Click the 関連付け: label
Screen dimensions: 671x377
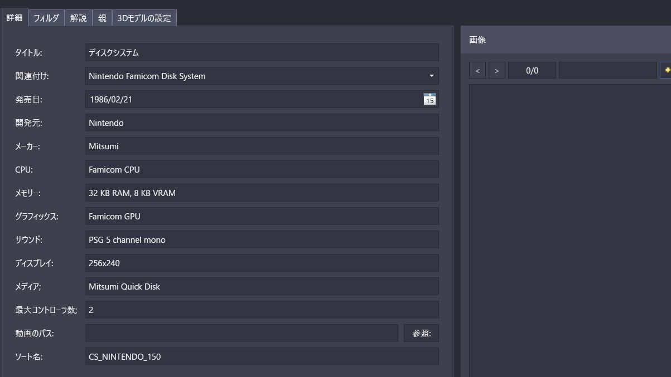coord(32,76)
